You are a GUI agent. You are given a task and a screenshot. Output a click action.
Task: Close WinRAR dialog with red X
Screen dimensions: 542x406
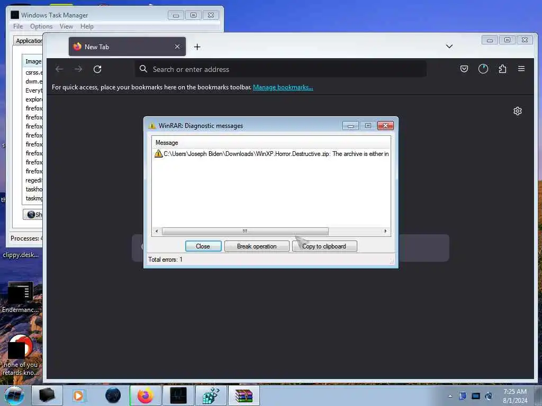[x=385, y=126]
